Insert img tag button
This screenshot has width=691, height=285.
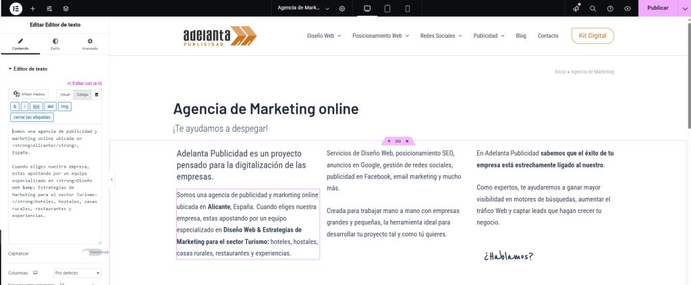point(65,106)
